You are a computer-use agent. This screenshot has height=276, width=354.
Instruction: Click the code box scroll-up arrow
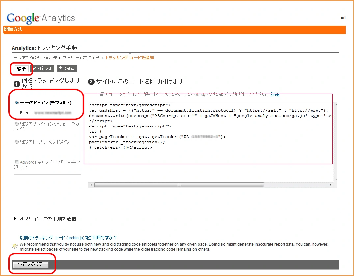coord(336,105)
